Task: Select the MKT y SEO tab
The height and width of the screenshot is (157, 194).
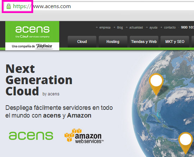Action: (175, 42)
